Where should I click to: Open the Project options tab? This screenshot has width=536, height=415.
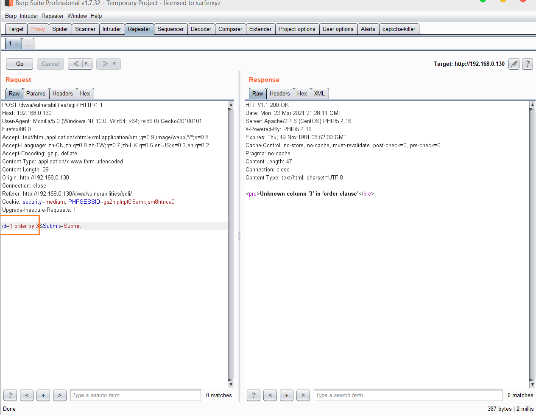tap(297, 29)
